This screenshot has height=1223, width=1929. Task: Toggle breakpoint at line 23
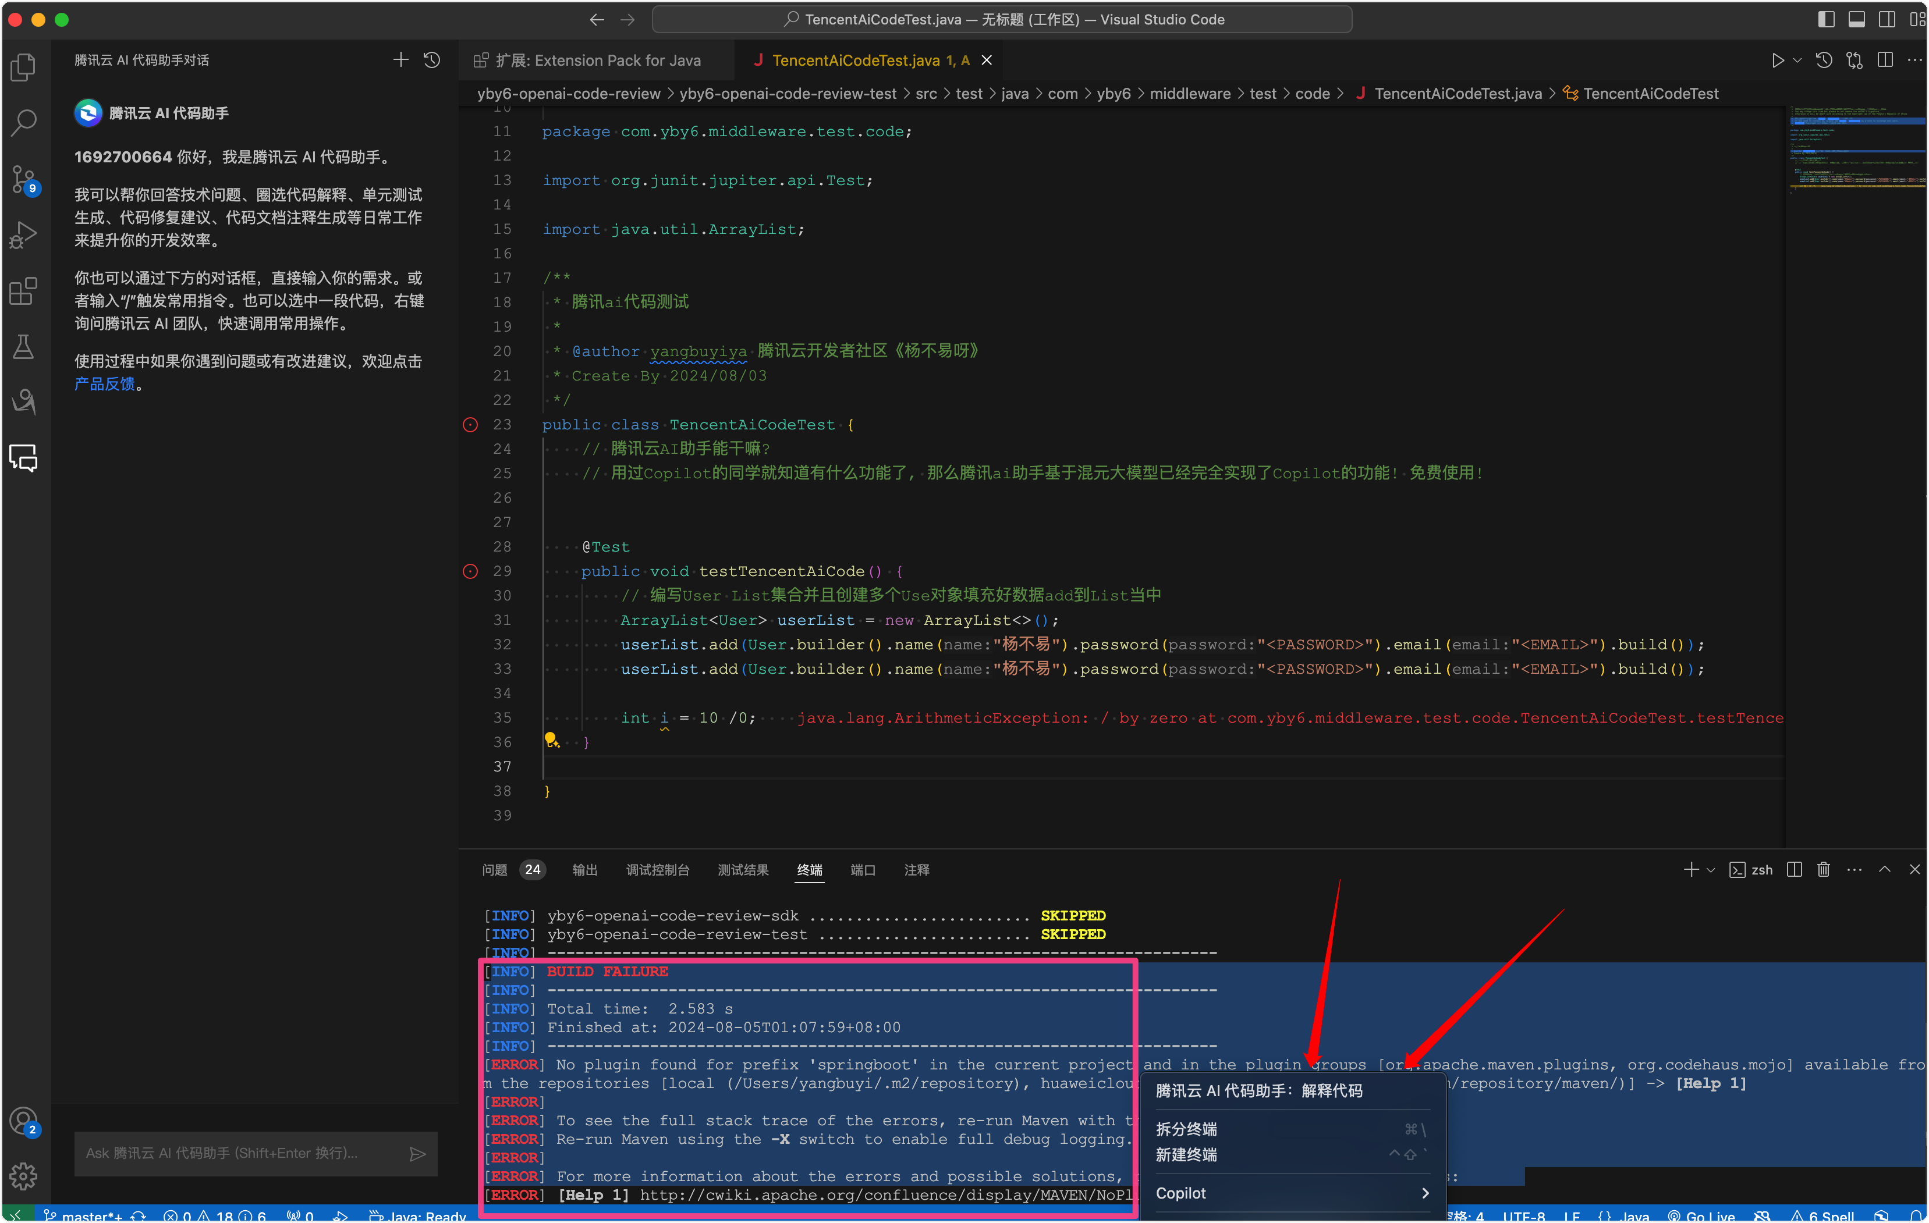point(470,425)
